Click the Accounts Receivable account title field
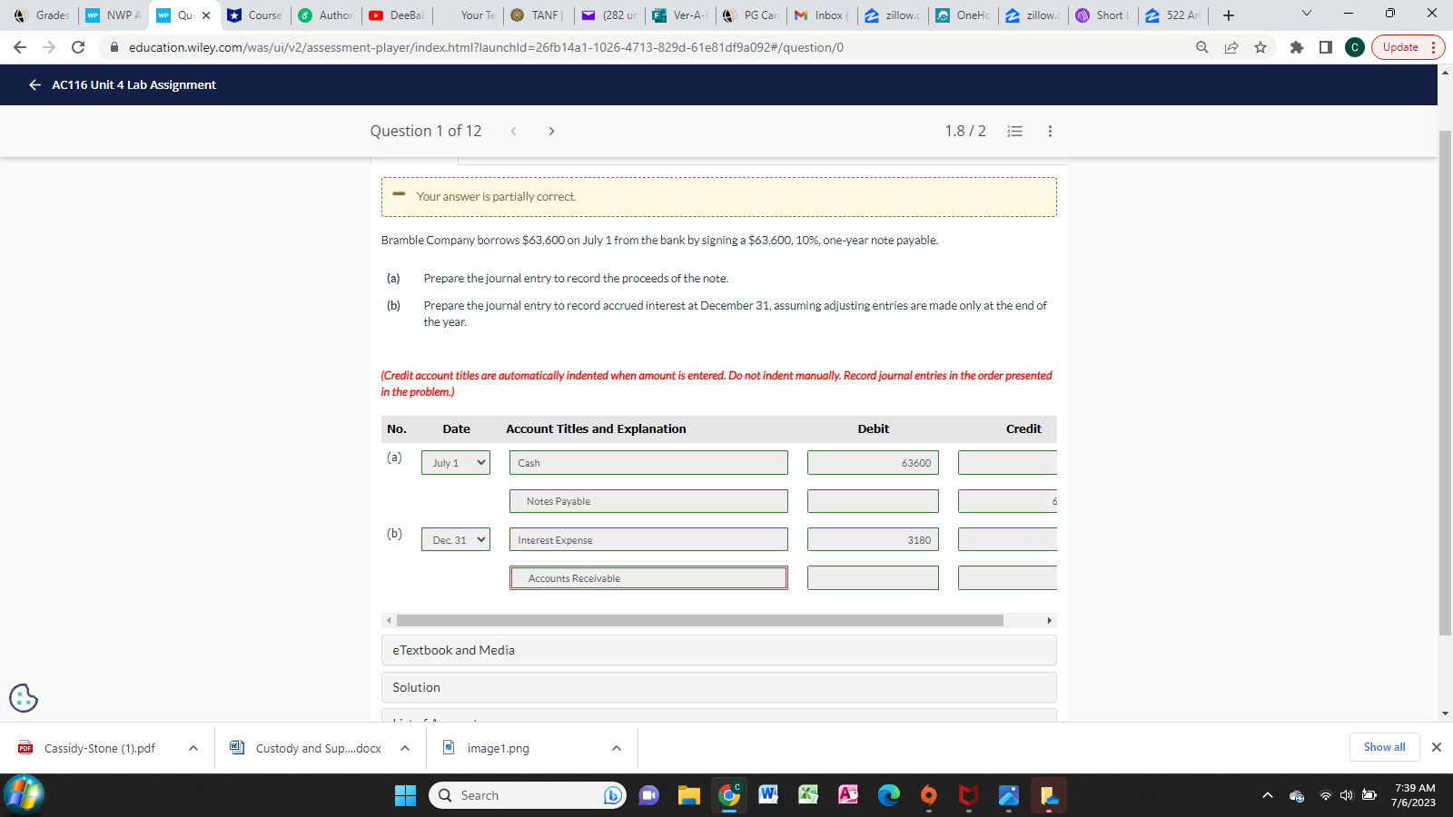1453x817 pixels. point(647,577)
